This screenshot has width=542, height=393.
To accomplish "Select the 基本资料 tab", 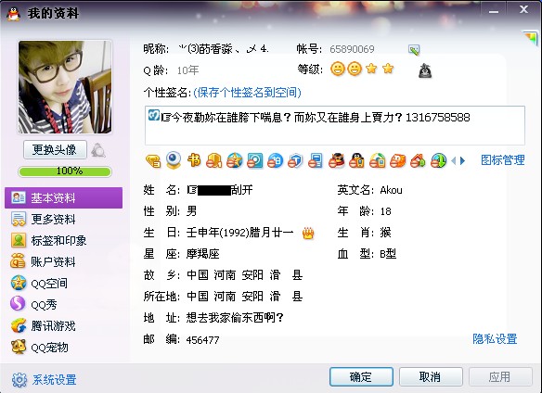I will tap(64, 197).
